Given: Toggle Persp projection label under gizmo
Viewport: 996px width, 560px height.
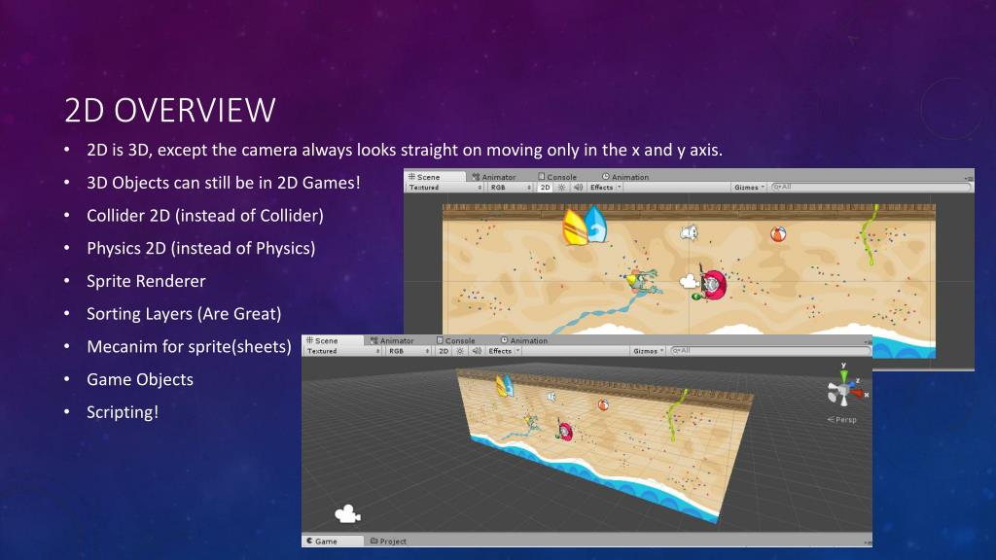Looking at the screenshot, I should pyautogui.click(x=841, y=420).
